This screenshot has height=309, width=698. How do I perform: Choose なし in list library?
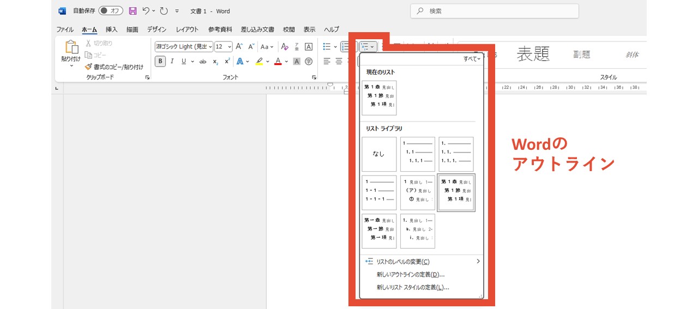pyautogui.click(x=379, y=154)
